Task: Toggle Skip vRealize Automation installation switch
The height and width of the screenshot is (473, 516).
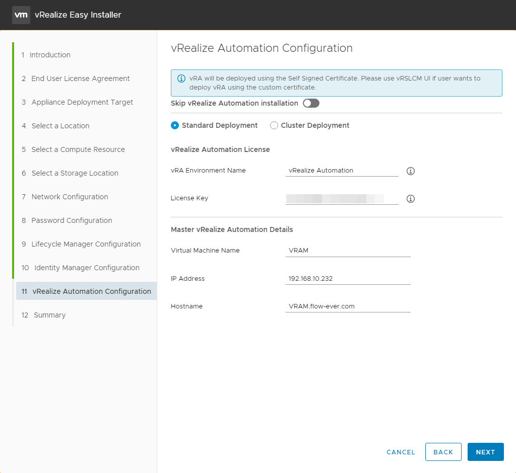Action: [x=311, y=103]
